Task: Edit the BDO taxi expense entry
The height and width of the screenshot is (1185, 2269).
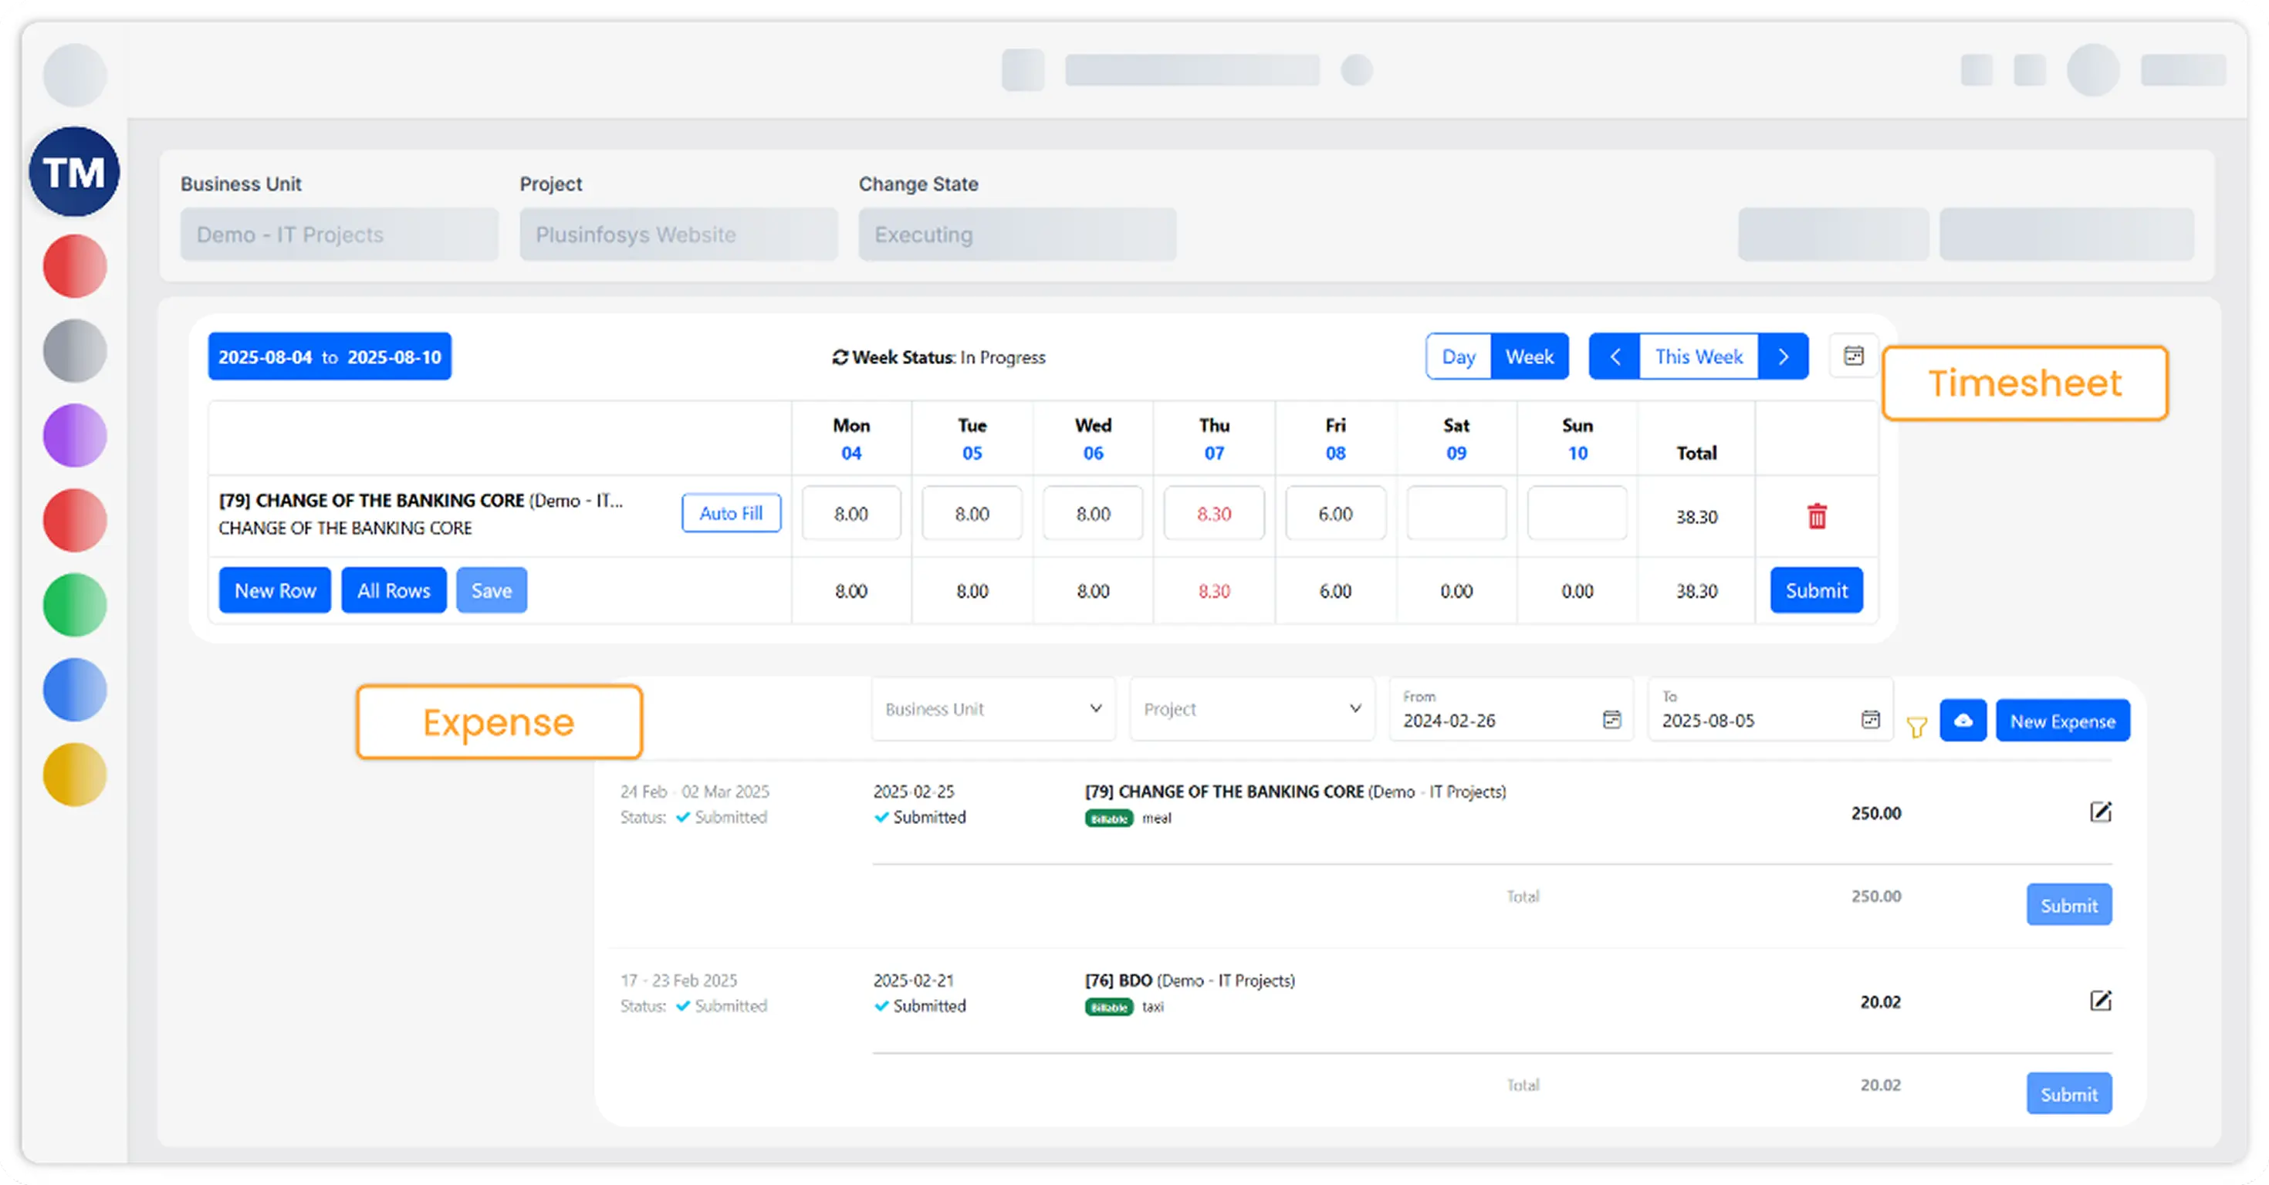Action: (2102, 1001)
